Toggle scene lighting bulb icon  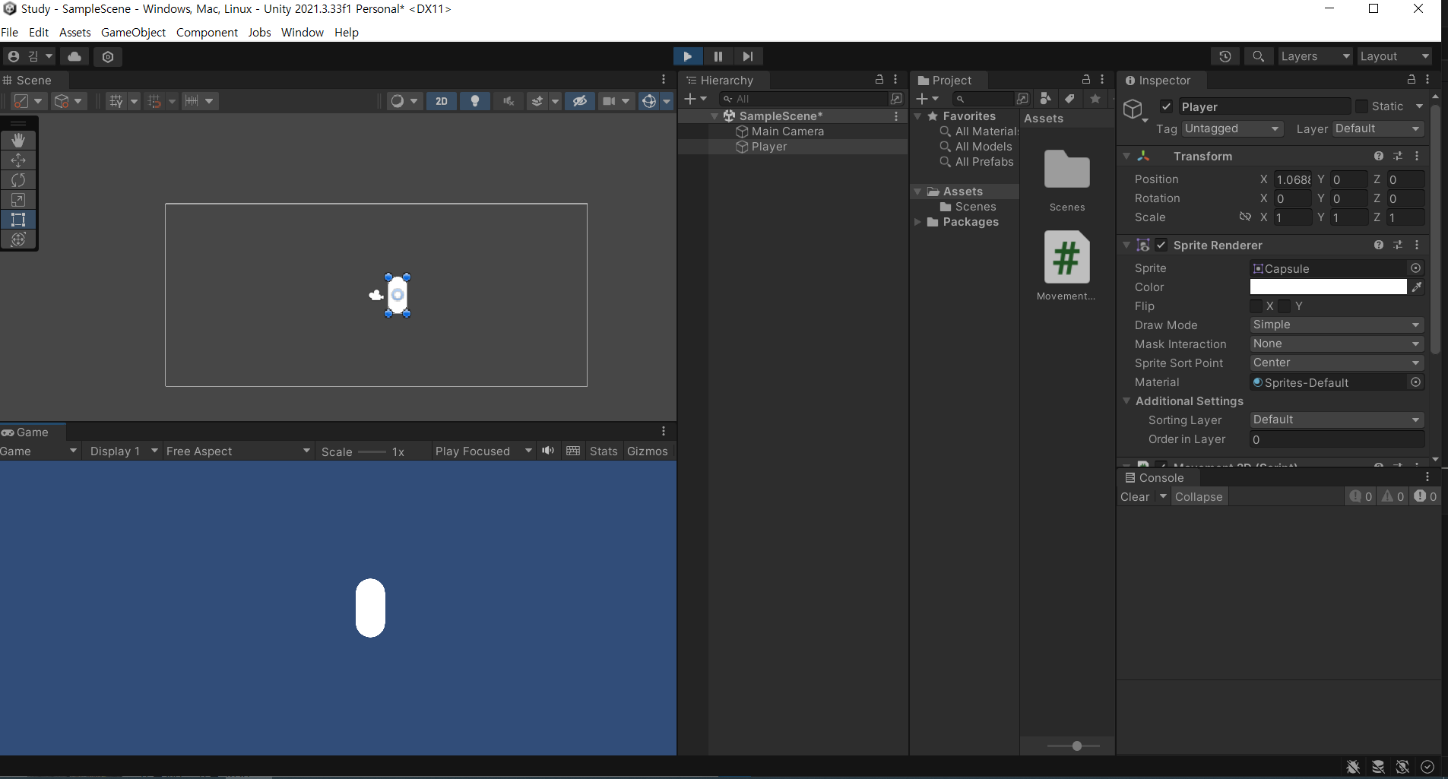[475, 101]
